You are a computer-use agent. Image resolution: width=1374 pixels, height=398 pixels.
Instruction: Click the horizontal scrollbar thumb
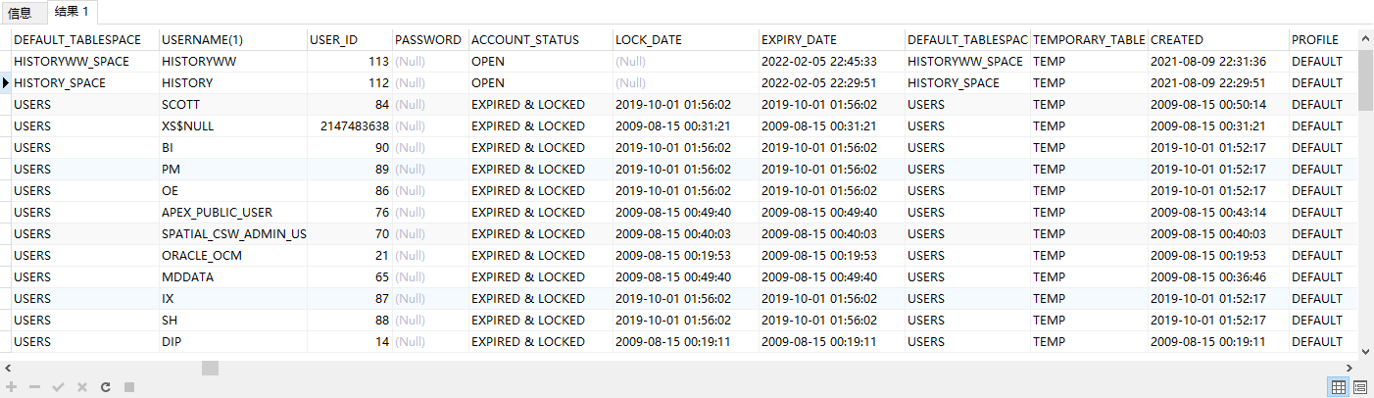211,368
